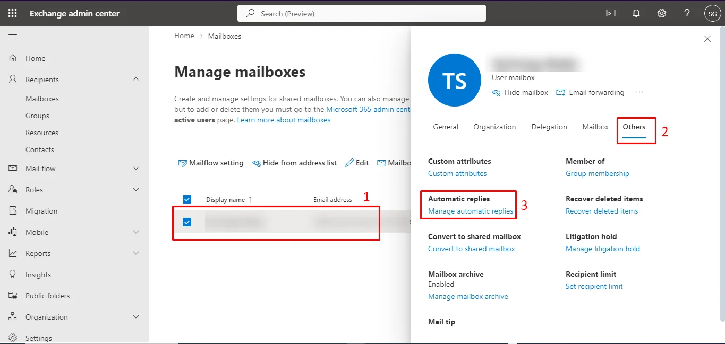Open the help question mark
725x344 pixels.
coord(687,13)
